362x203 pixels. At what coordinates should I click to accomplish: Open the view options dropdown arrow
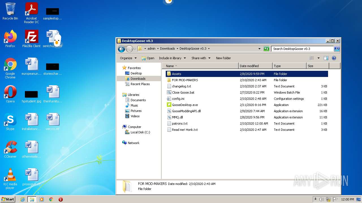[318, 58]
